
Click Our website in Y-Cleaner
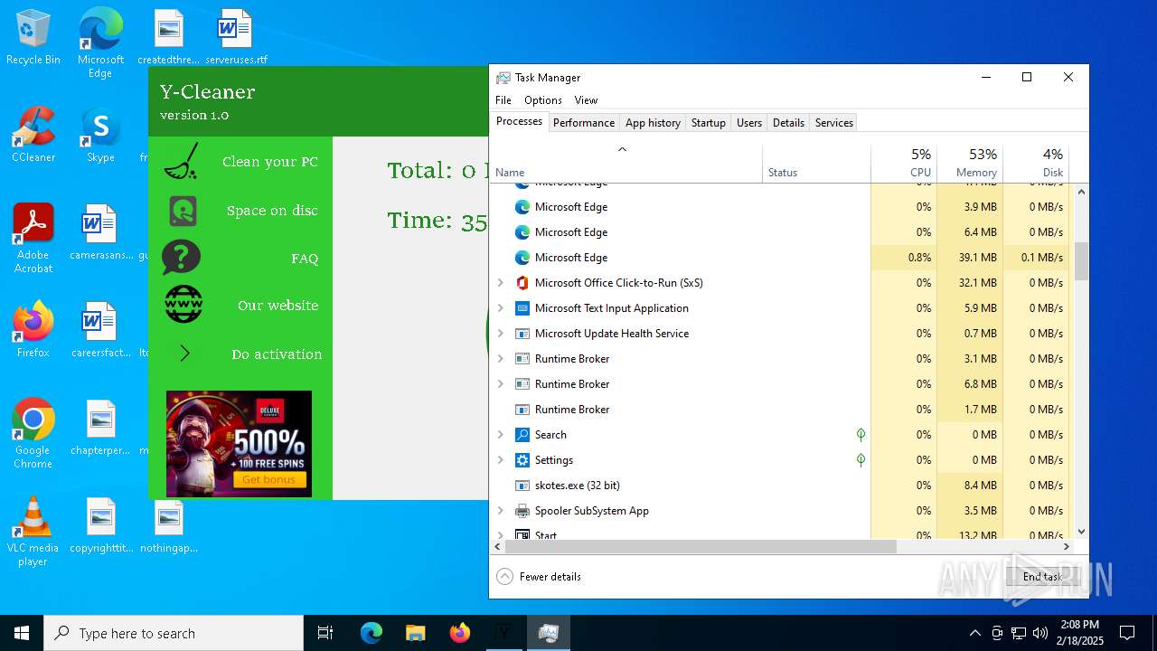tap(278, 306)
